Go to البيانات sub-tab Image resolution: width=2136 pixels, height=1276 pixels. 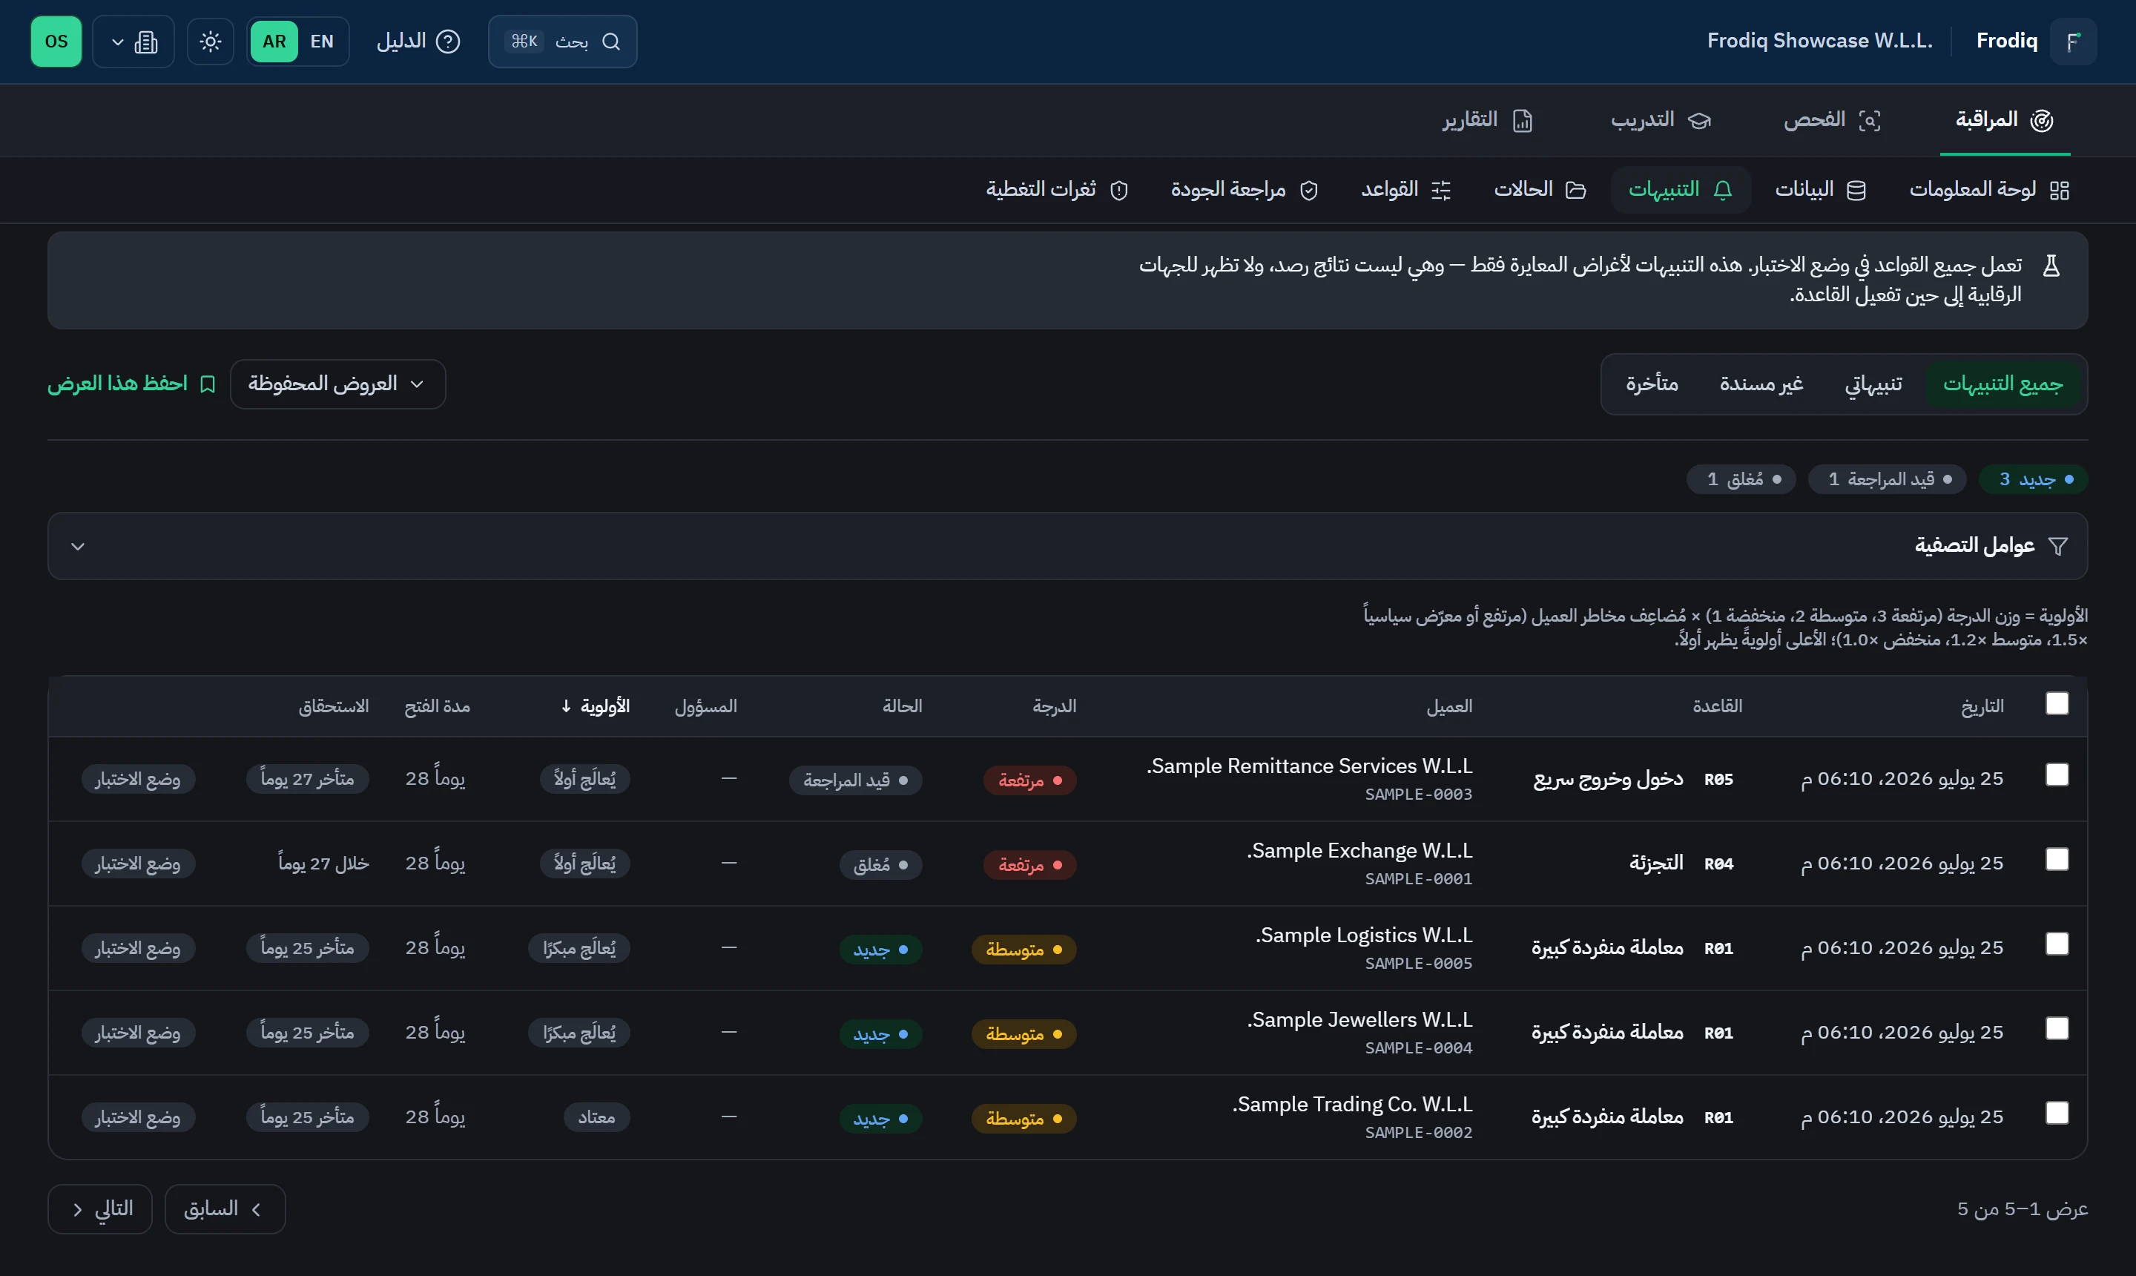point(1821,189)
